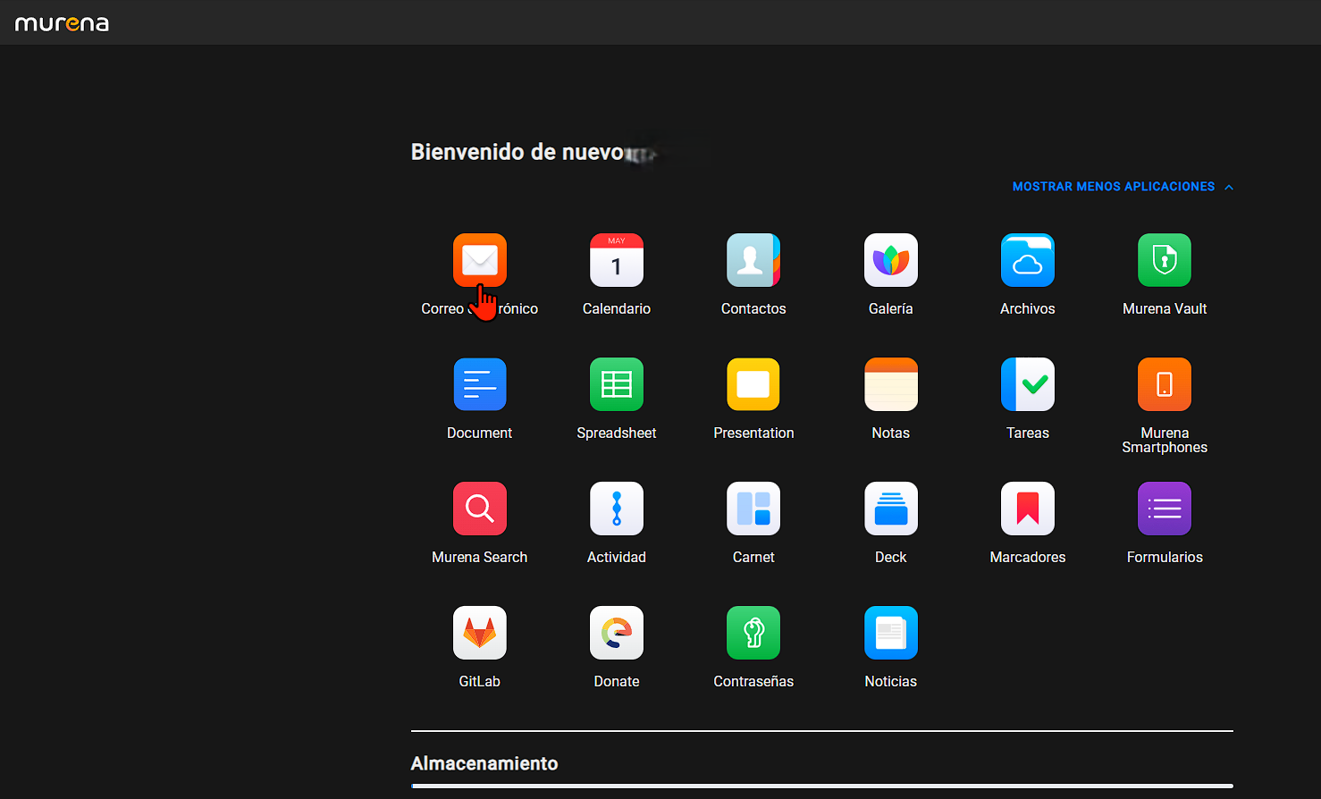Launch the Tareas tasks app
The image size is (1321, 799).
(x=1027, y=384)
